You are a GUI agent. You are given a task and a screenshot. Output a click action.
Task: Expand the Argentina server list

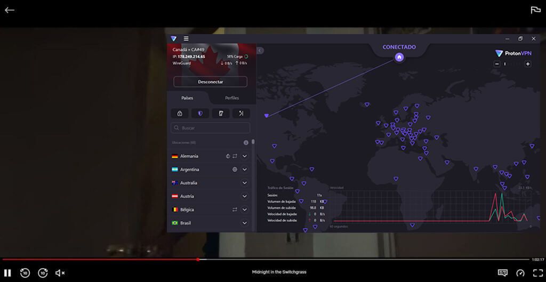pos(244,170)
